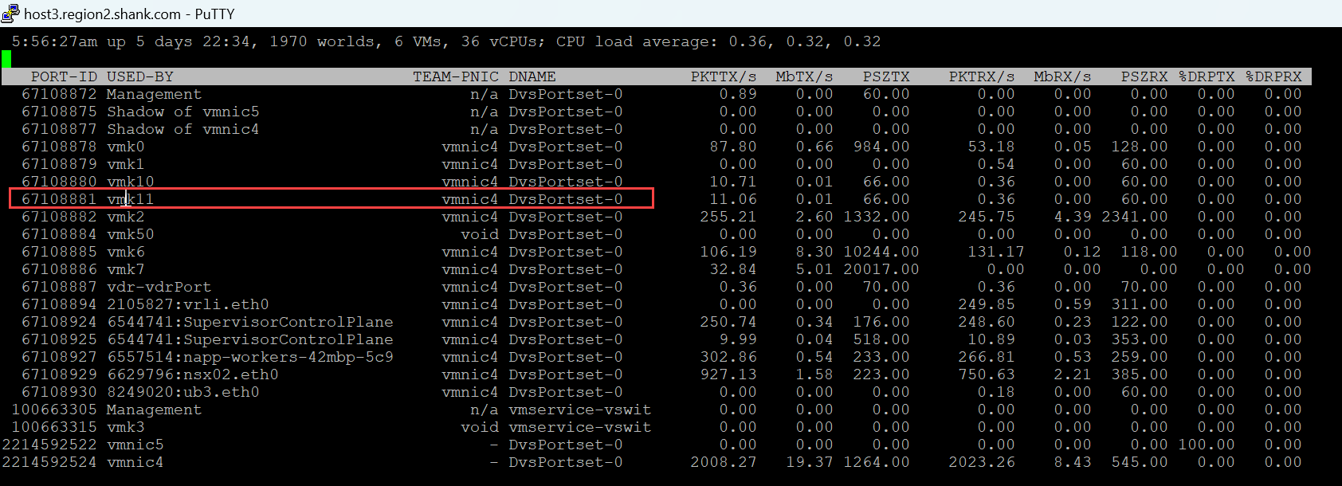Click the 2008.27 PKTTX/s value
The height and width of the screenshot is (486, 1342).
tap(724, 462)
